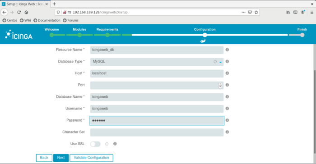Click the Next button
This screenshot has height=164, width=316.
[x=61, y=158]
